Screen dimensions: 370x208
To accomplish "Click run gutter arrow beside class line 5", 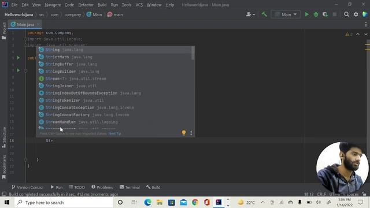I will (18, 58).
